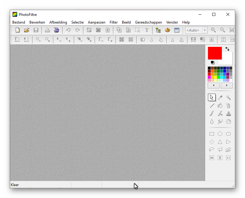245x198 pixels.
Task: Swap foreground and background colors
Action: 227,49
